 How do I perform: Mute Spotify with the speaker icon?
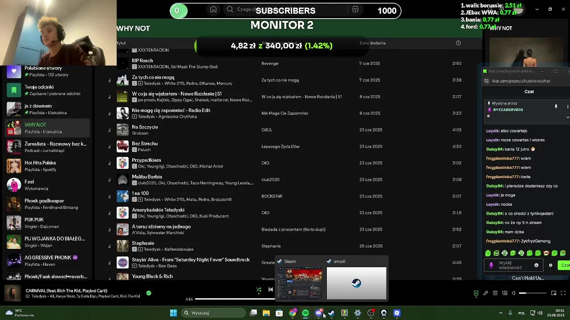513,293
